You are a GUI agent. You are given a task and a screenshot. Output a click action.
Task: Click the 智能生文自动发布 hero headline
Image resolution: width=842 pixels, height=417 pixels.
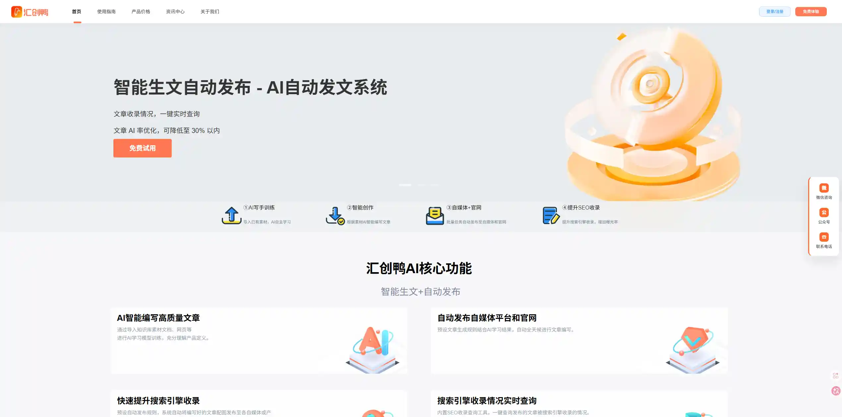tap(250, 87)
